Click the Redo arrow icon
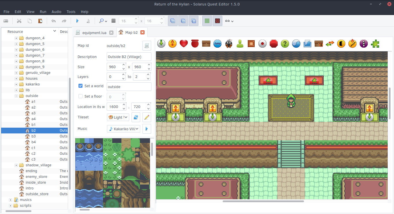This screenshot has width=394, height=214. [64, 21]
